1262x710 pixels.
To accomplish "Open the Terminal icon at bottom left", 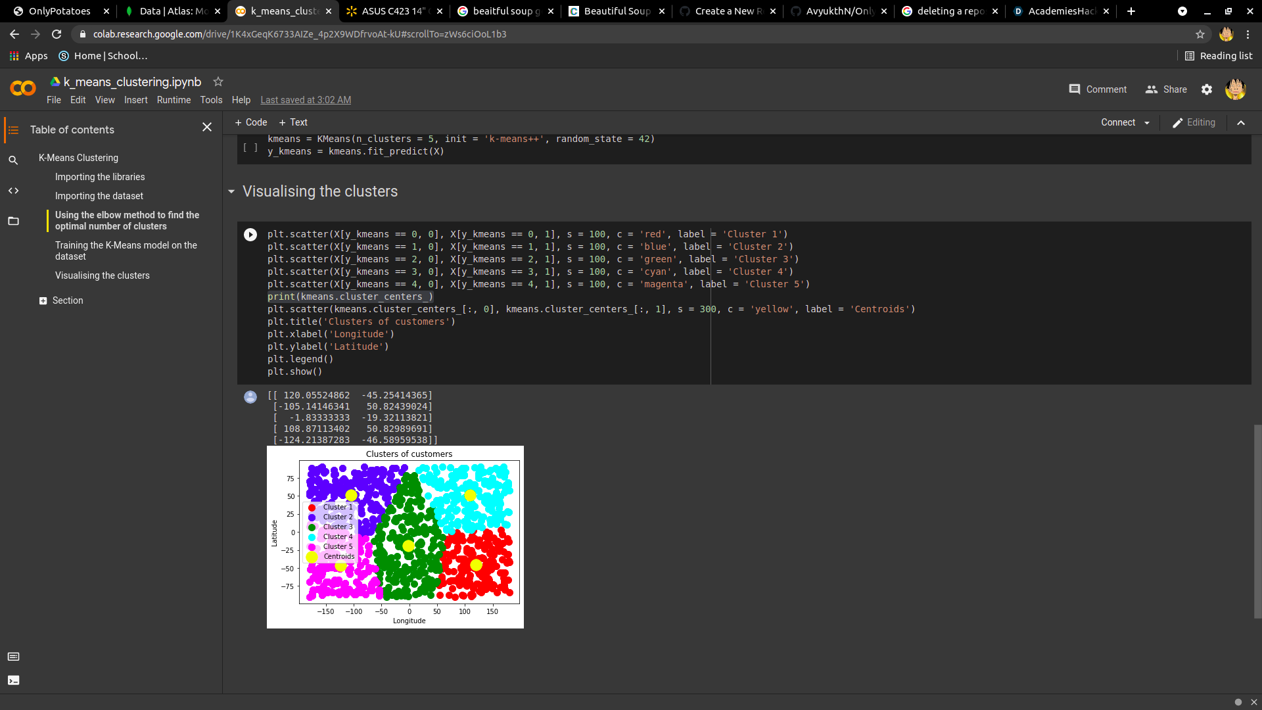I will [x=13, y=680].
